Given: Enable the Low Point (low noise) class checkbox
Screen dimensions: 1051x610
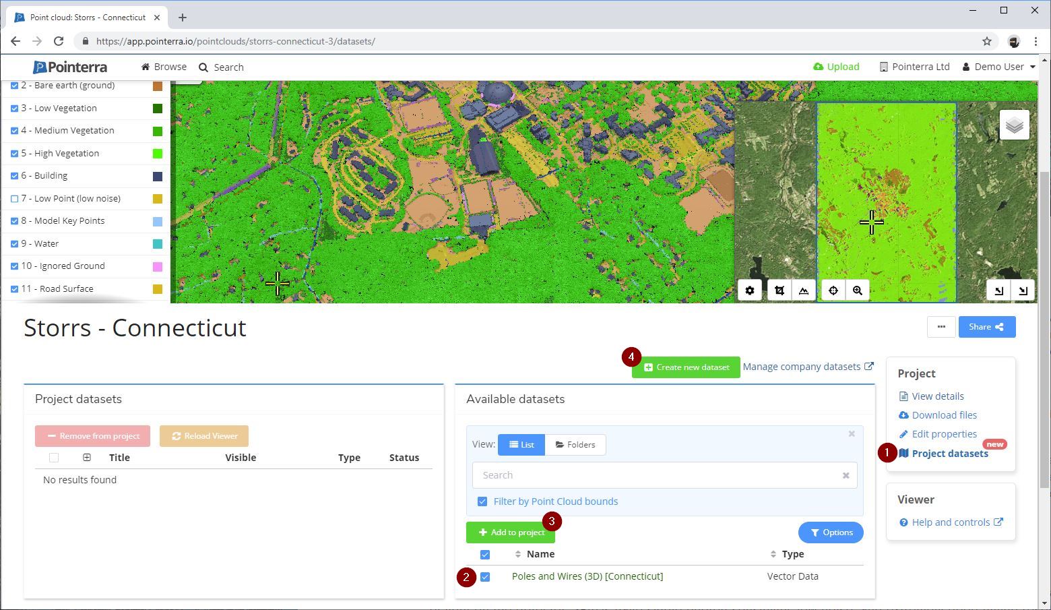Looking at the screenshot, I should click(x=15, y=199).
